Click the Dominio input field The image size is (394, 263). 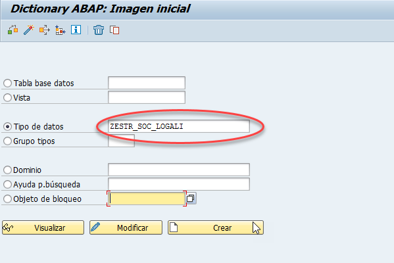(179, 170)
